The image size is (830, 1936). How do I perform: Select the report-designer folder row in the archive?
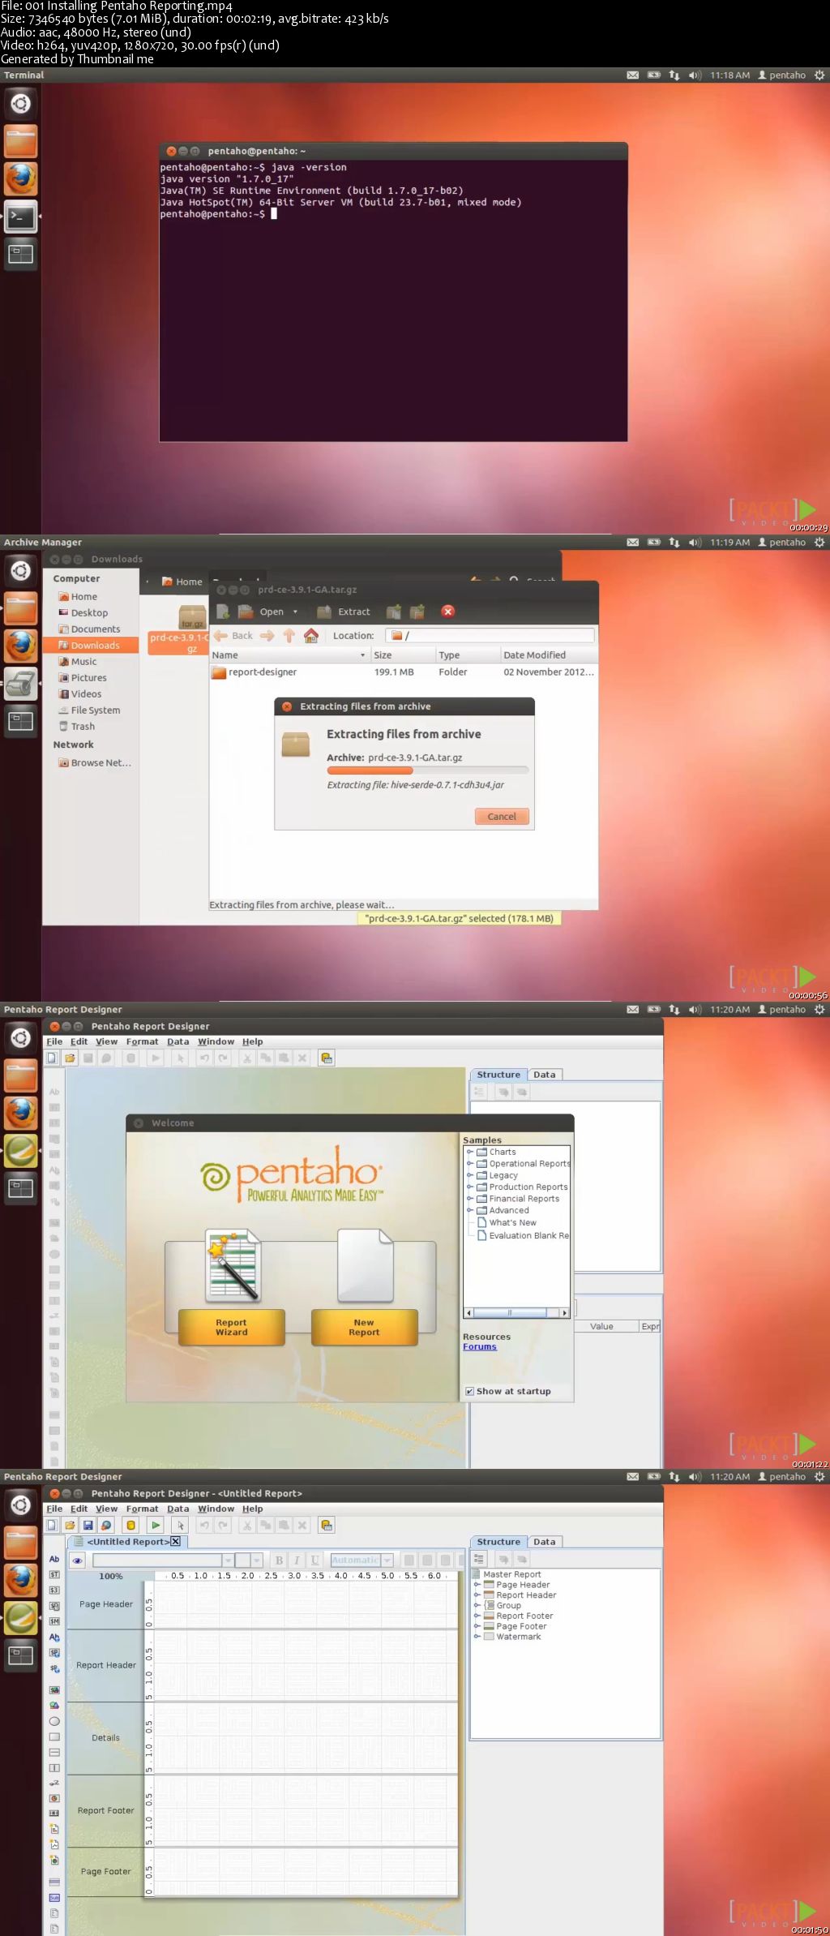point(404,672)
